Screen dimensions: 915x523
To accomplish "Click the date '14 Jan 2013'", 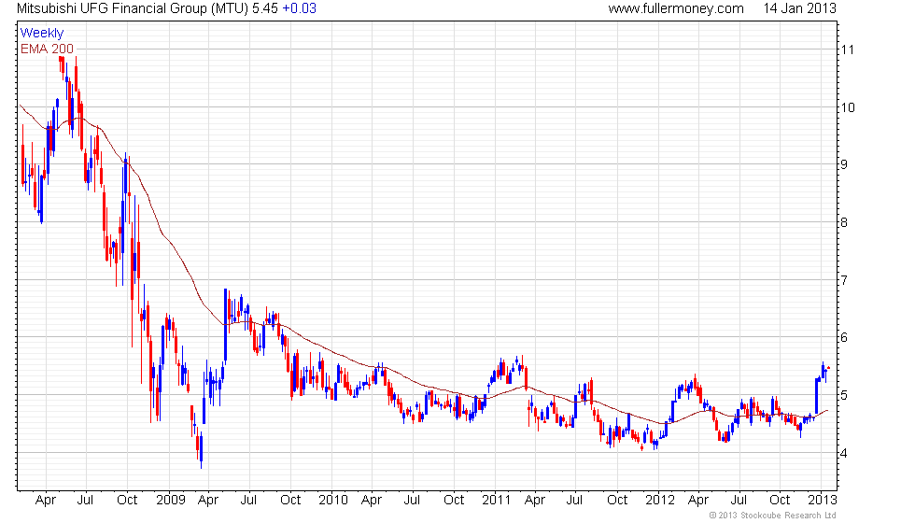I will (799, 8).
